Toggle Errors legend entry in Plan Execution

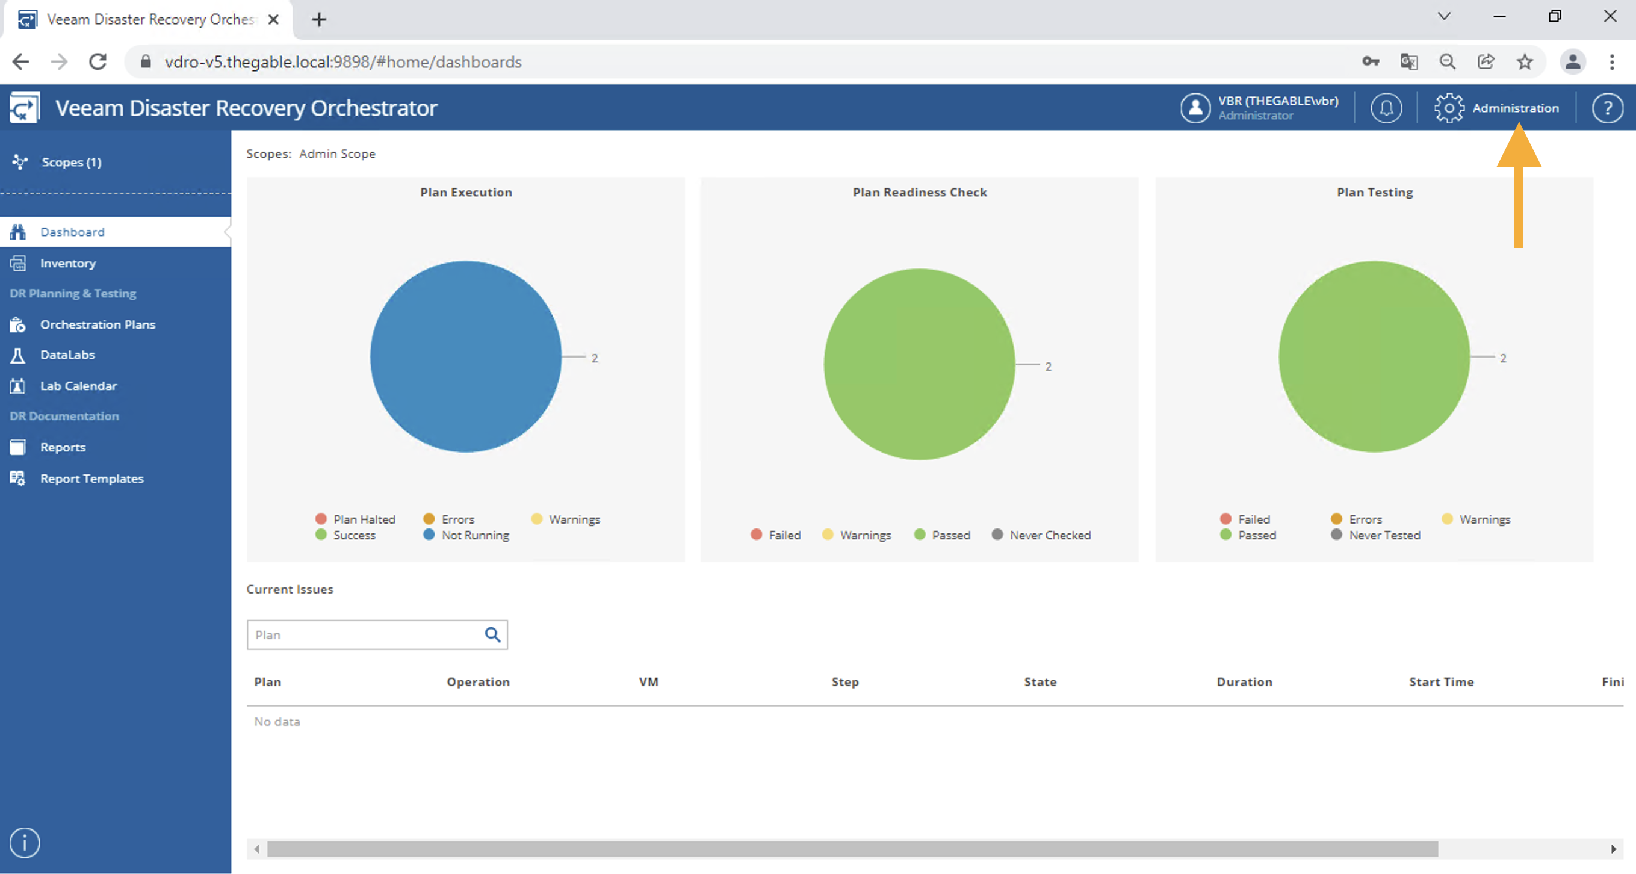(x=449, y=519)
